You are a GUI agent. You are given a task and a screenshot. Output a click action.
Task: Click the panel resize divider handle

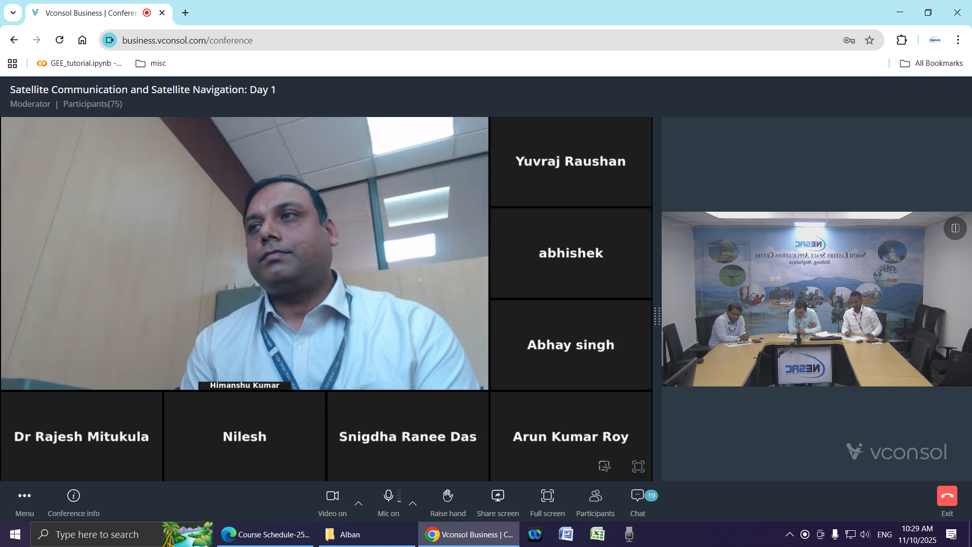[x=657, y=317]
